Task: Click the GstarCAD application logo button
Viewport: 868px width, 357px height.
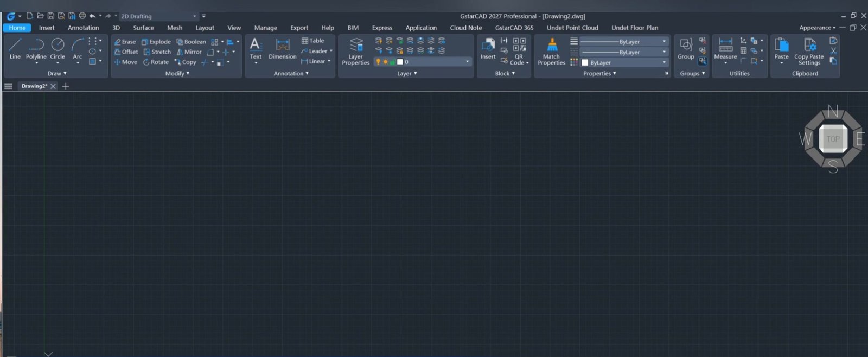Action: click(11, 16)
